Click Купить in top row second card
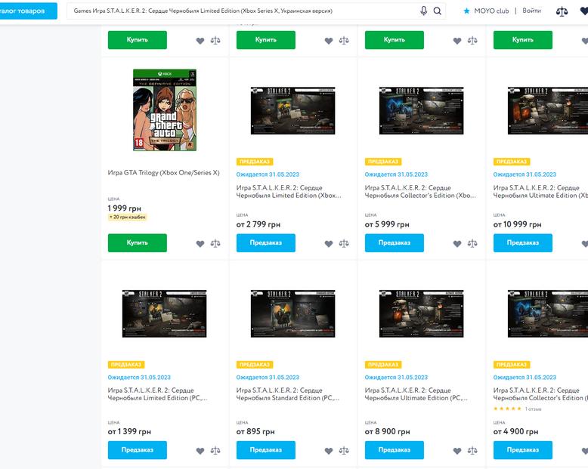This screenshot has width=588, height=469. (266, 40)
